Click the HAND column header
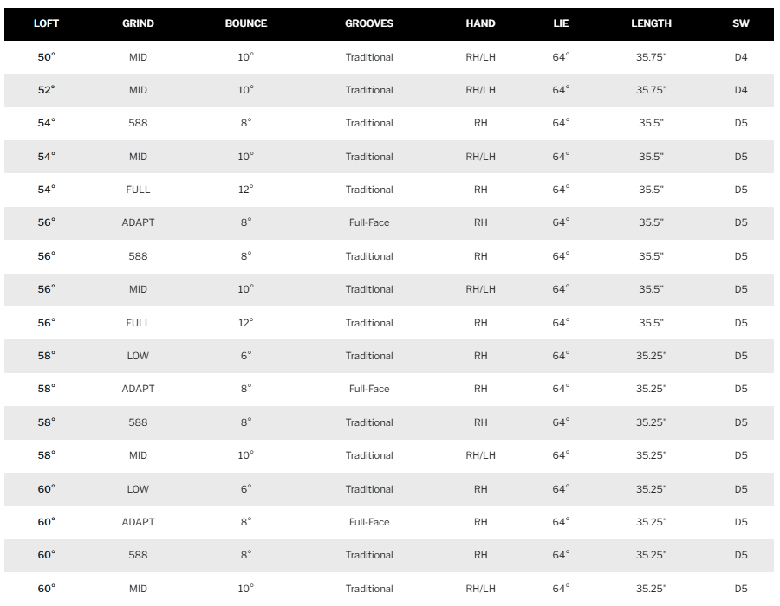Viewport: 780px width, 606px height. click(480, 23)
